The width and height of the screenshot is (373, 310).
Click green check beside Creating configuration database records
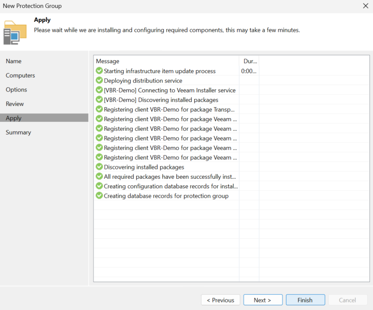click(x=99, y=186)
